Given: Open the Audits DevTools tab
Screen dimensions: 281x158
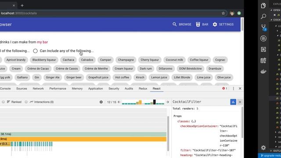Looking at the screenshot, I should 129,89.
